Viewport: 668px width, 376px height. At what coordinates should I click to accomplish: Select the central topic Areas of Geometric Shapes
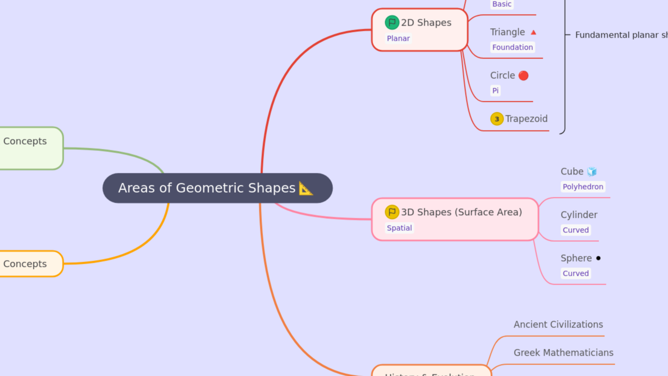pyautogui.click(x=218, y=188)
